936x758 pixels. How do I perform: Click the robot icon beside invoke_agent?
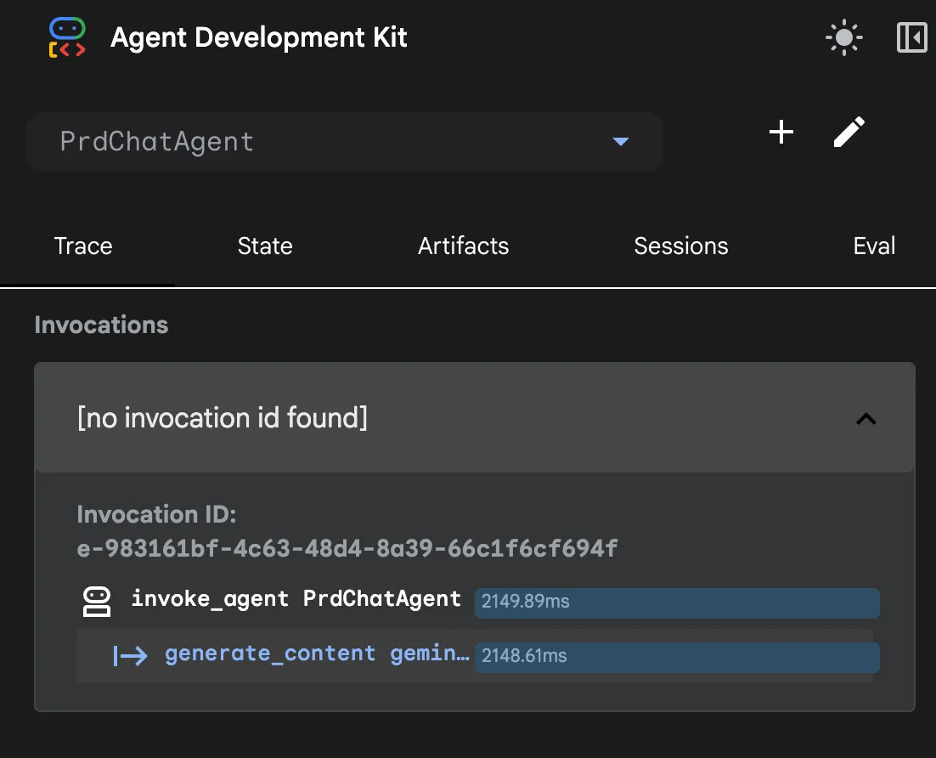point(96,601)
